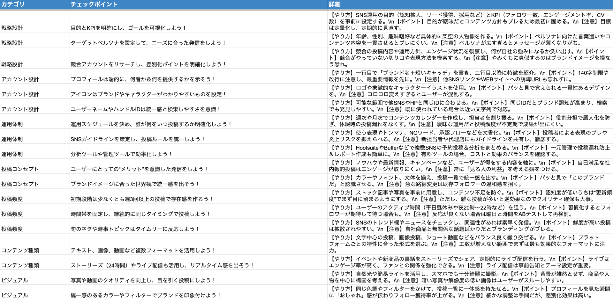Select cell starting '統一感のあるカラーやフィルター'
Screen dimensions: 613x299
coord(198,292)
